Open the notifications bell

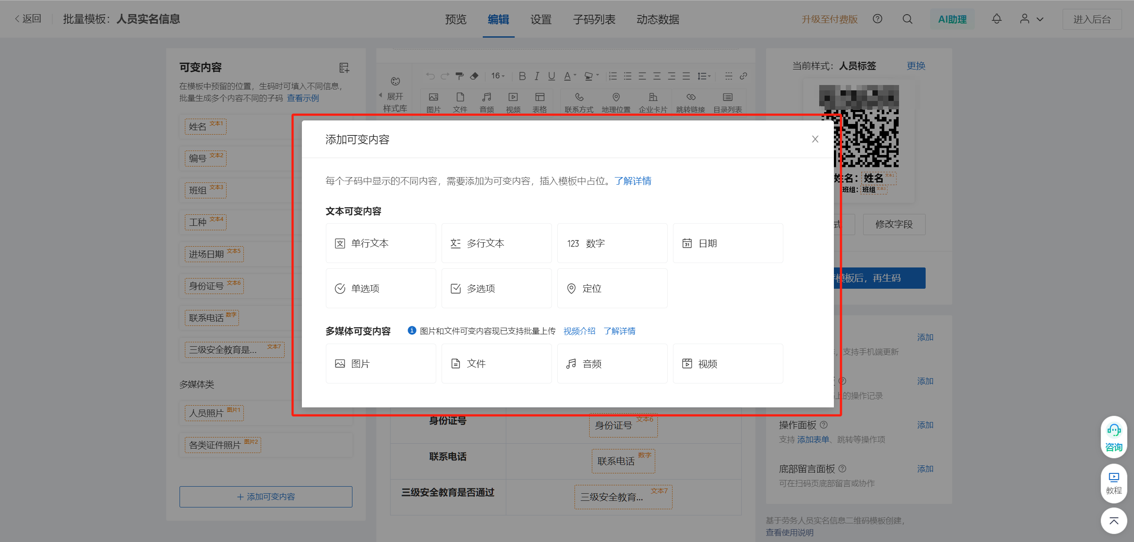(x=997, y=19)
